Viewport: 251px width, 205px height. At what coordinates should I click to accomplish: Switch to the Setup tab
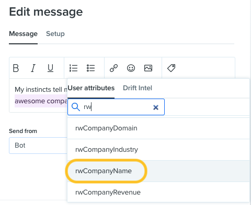click(x=55, y=34)
